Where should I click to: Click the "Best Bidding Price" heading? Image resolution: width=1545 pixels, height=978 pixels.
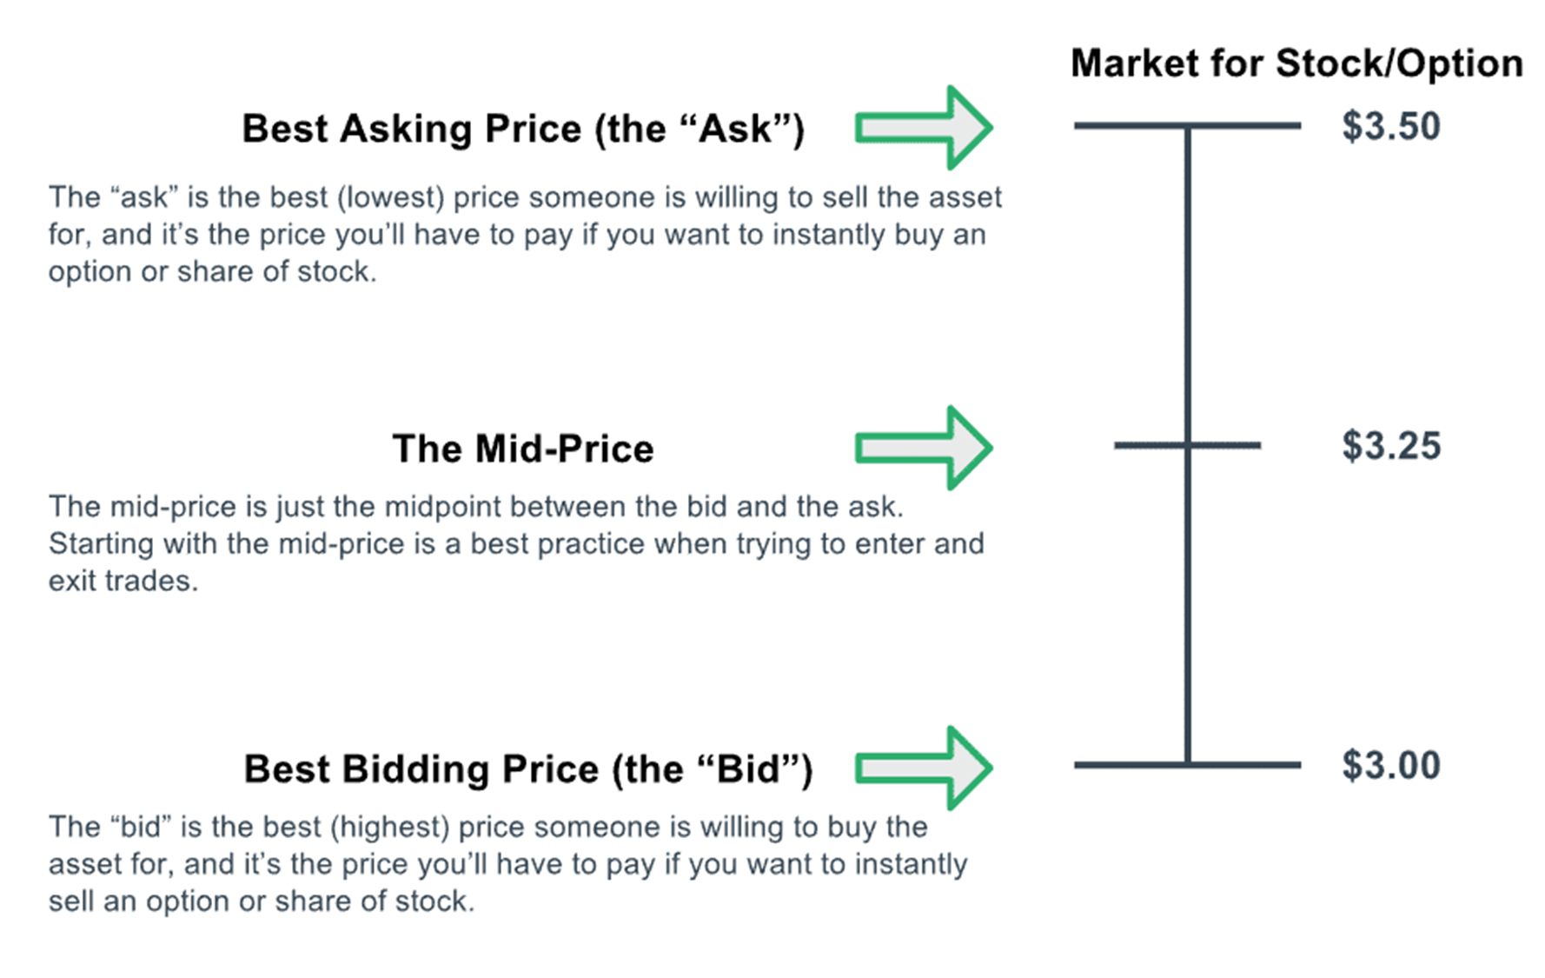coord(527,769)
